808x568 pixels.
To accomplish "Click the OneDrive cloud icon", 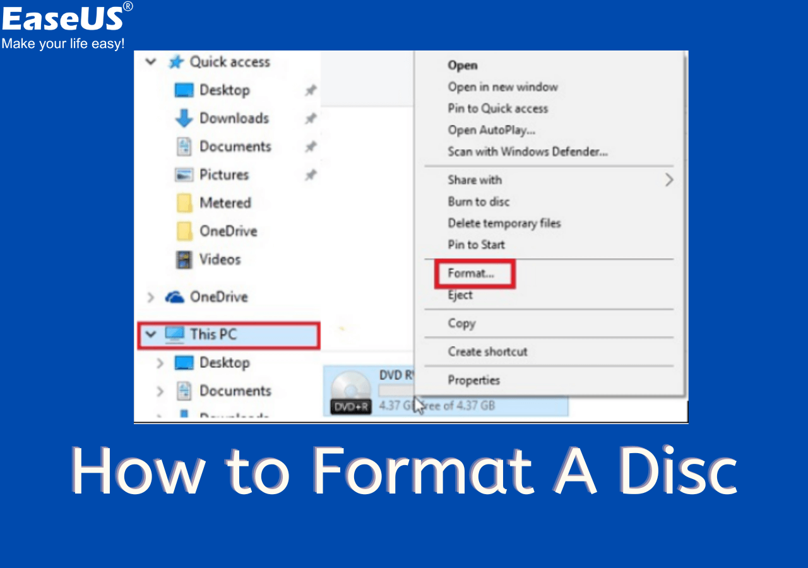I will [174, 297].
